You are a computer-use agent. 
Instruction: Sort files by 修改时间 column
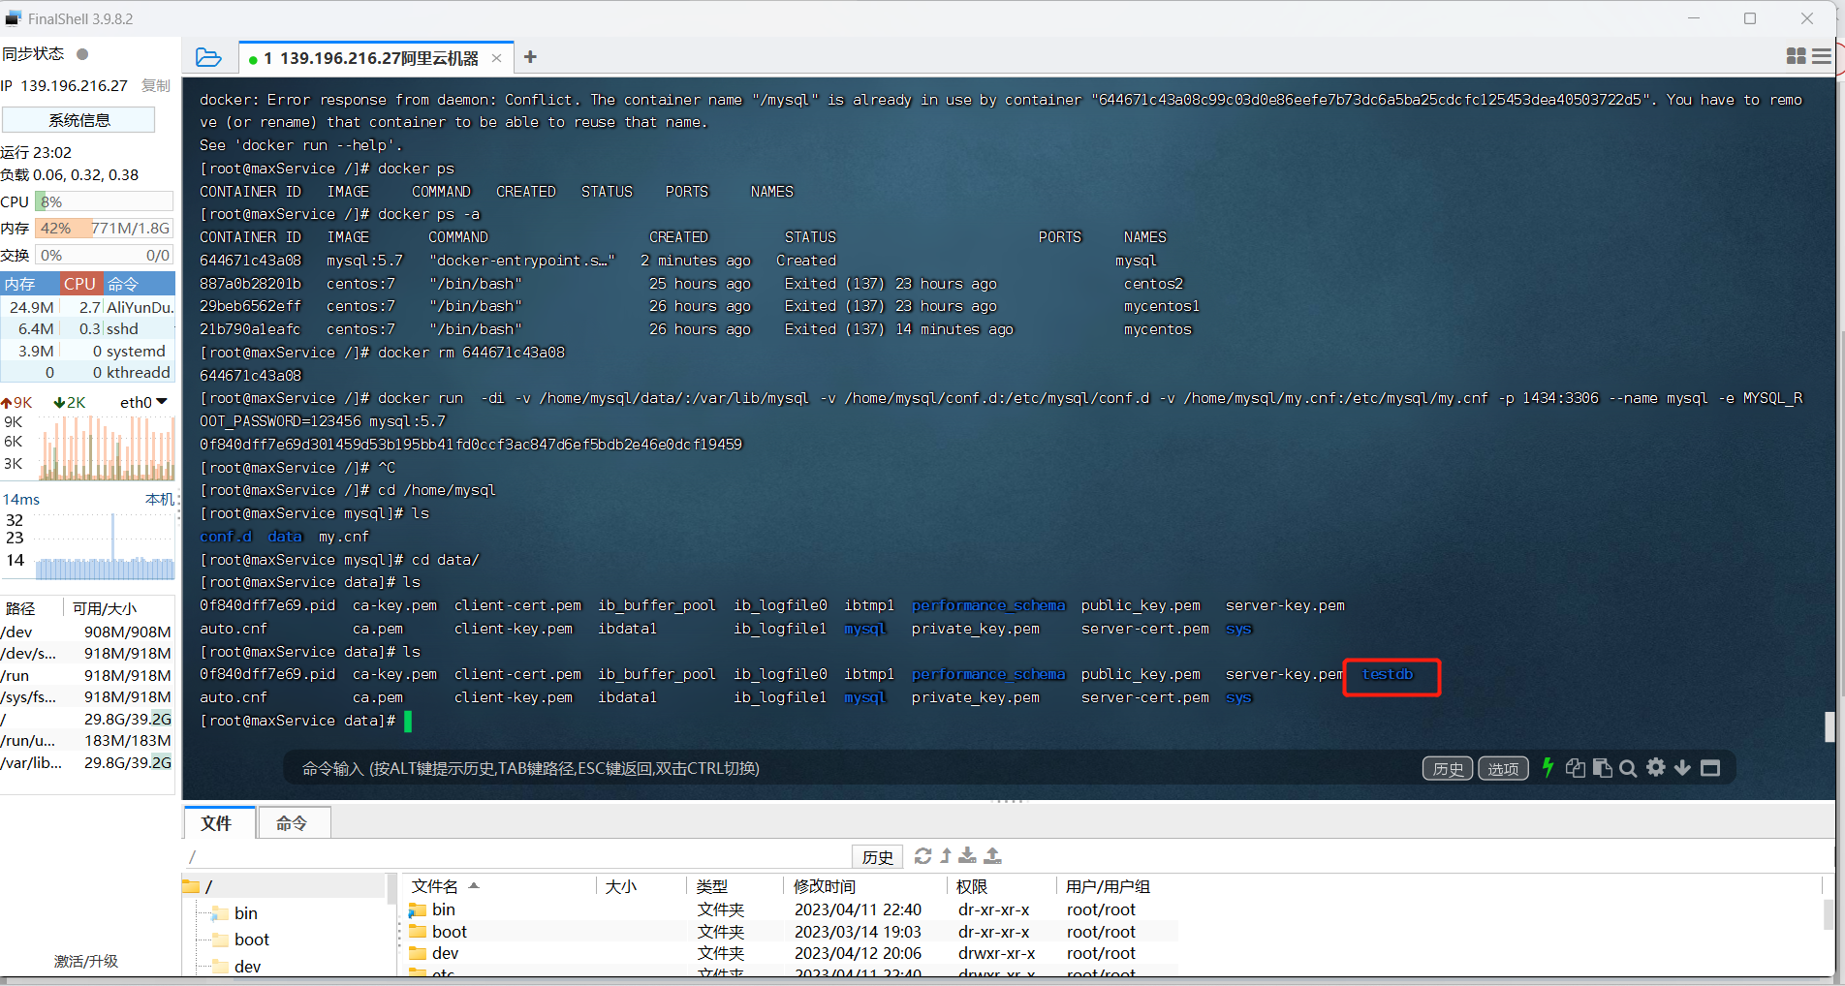pyautogui.click(x=865, y=886)
